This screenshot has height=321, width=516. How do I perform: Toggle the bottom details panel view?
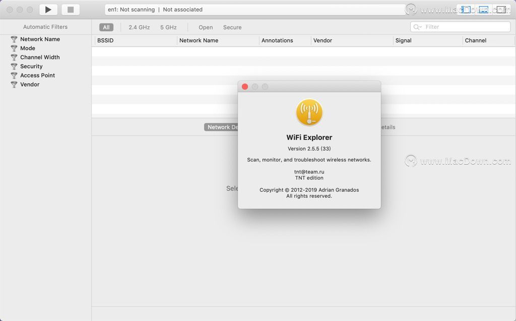(483, 10)
